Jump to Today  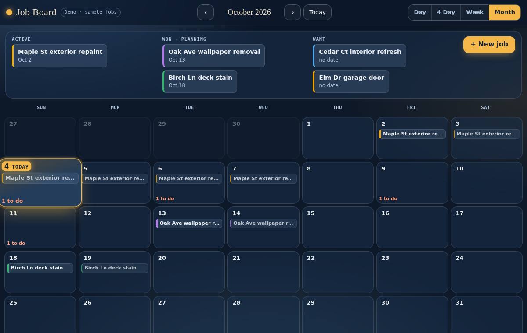point(318,12)
